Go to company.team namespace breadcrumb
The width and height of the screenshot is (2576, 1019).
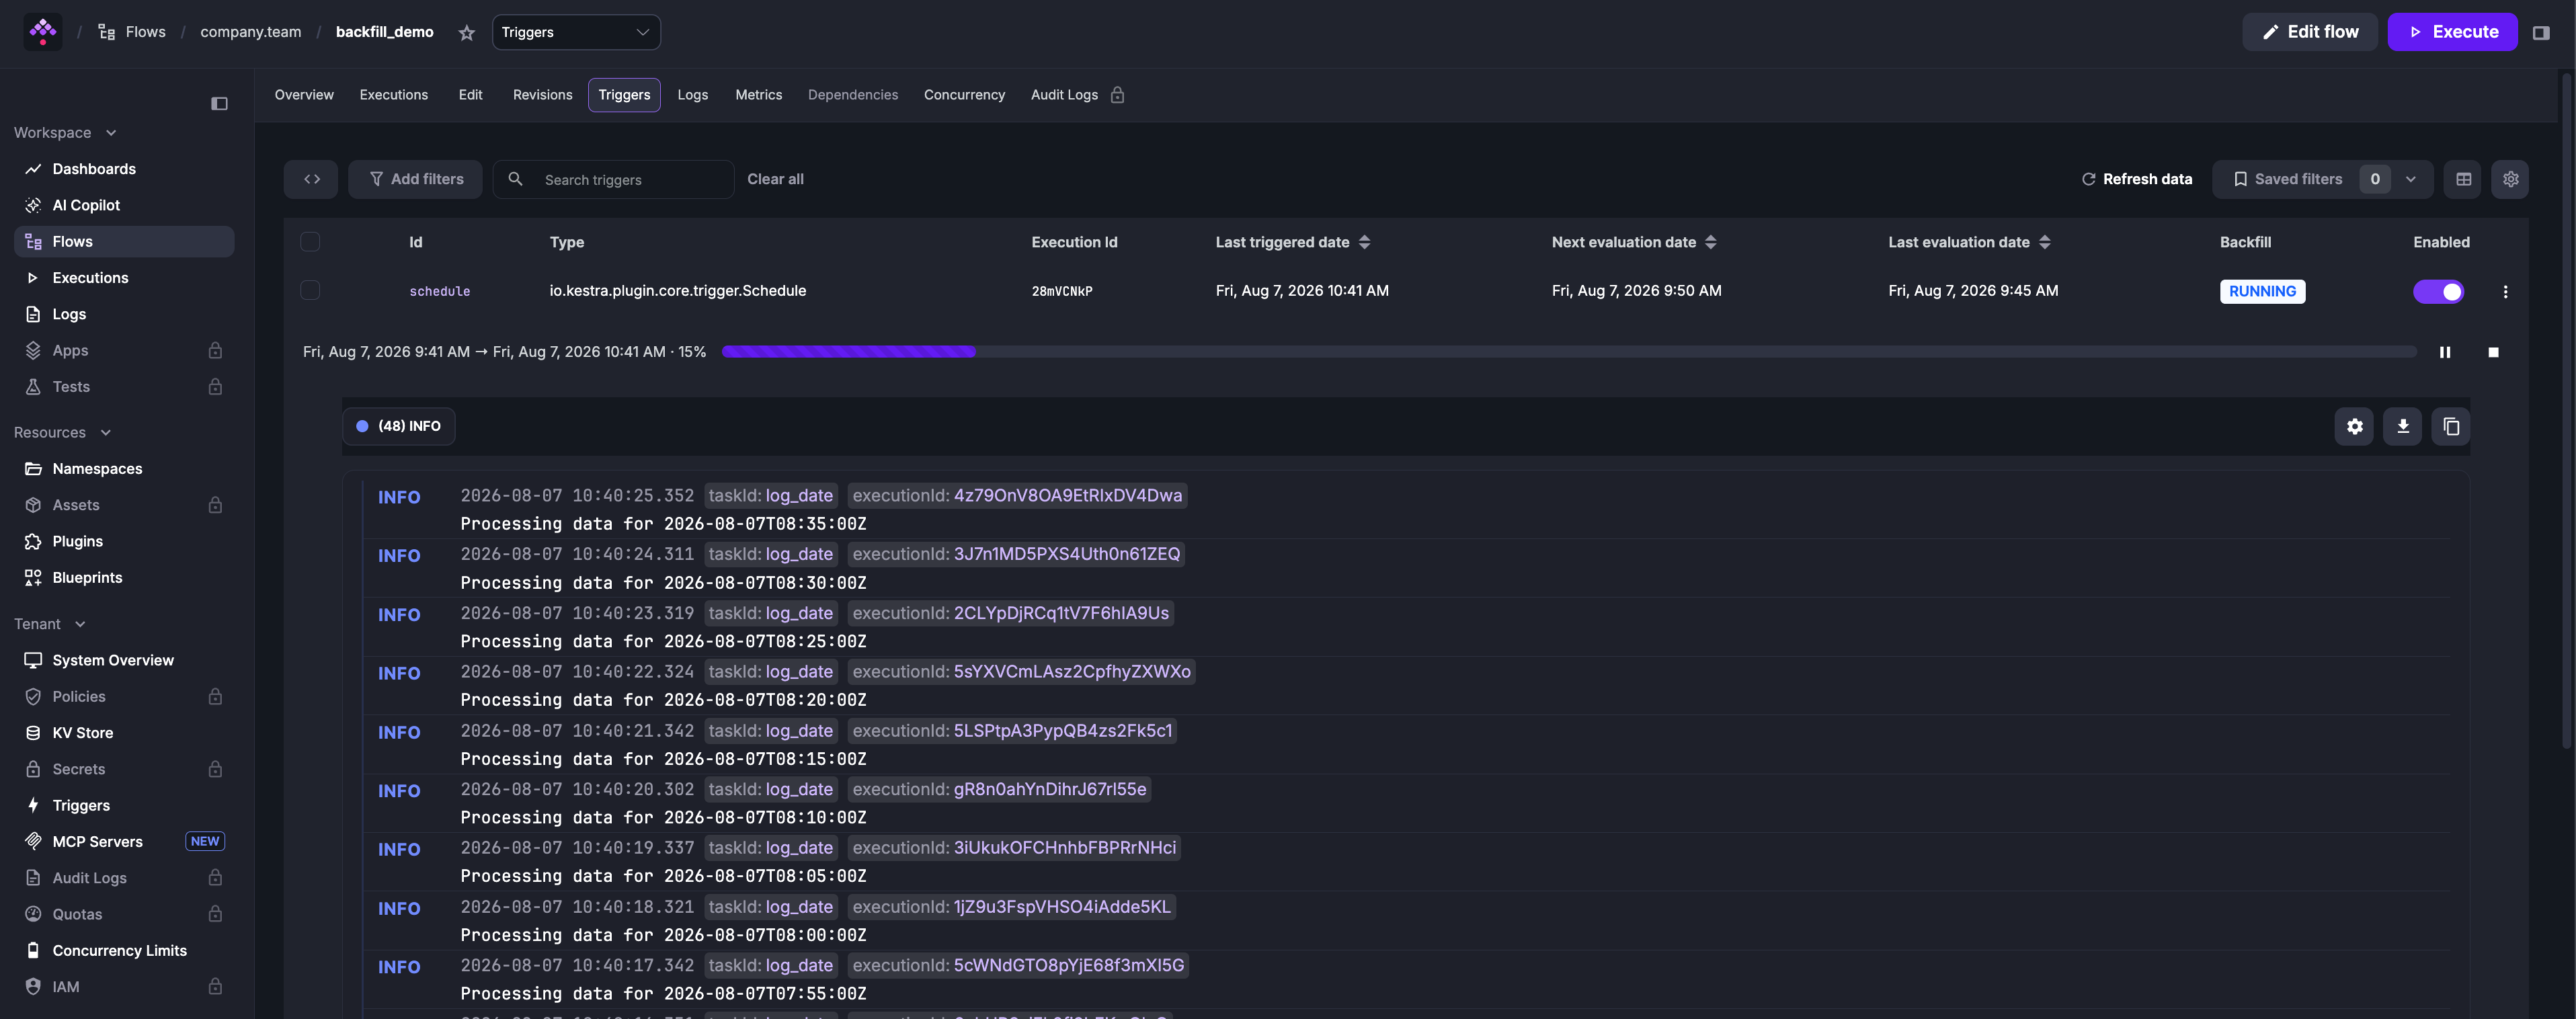tap(250, 32)
